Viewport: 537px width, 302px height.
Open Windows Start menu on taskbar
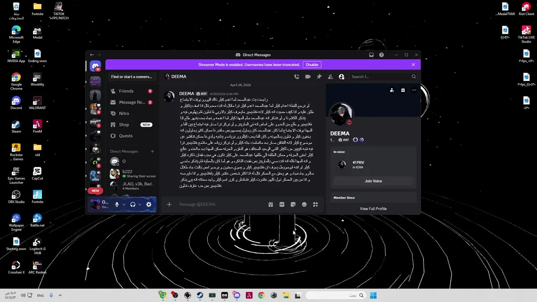tap(373, 295)
